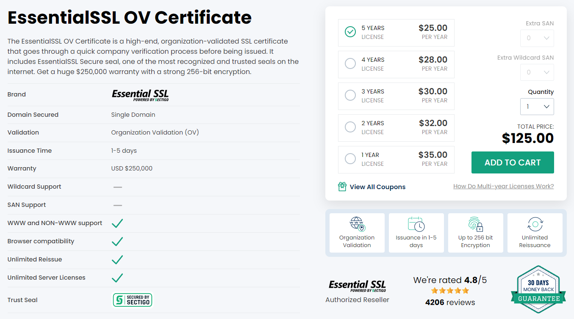Select the 4 Years license radio option
This screenshot has height=319, width=574.
click(350, 64)
